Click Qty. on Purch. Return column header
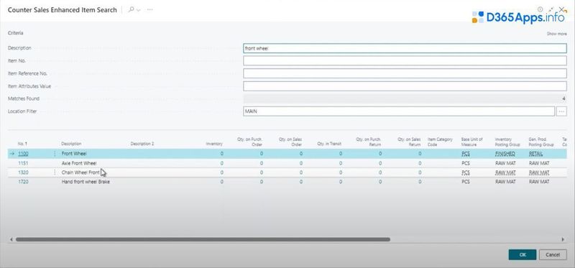 (x=369, y=142)
